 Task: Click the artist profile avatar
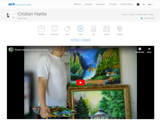coord(11,15)
